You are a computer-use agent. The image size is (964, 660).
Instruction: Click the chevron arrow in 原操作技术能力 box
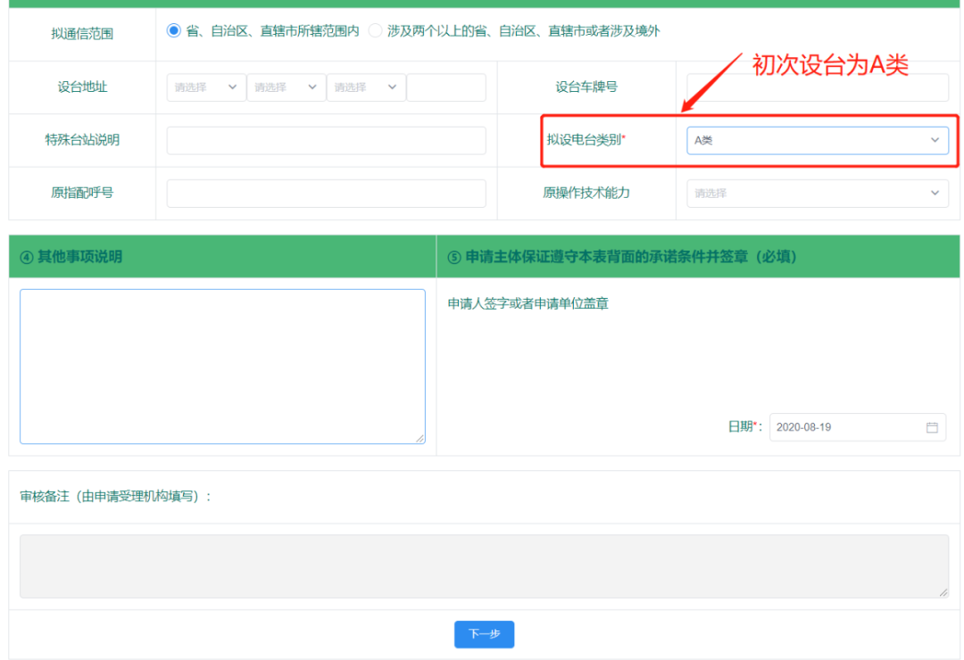(935, 193)
